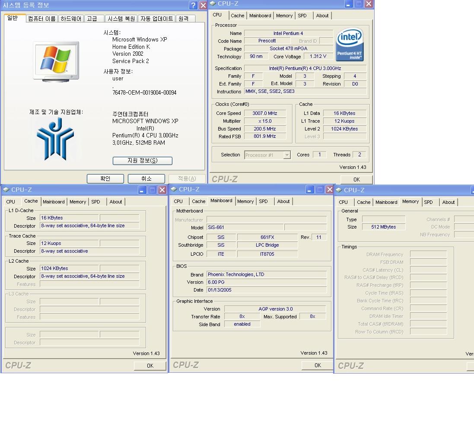Click the L2 Cache Size field 1024 KBytes
This screenshot has height=435, width=474.
[69, 268]
